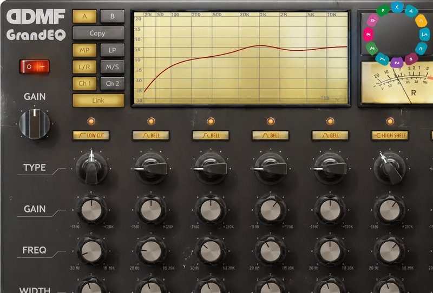Click the FREQ knob of HIGH SHELF band
Image resolution: width=433 pixels, height=293 pixels.
tap(390, 251)
